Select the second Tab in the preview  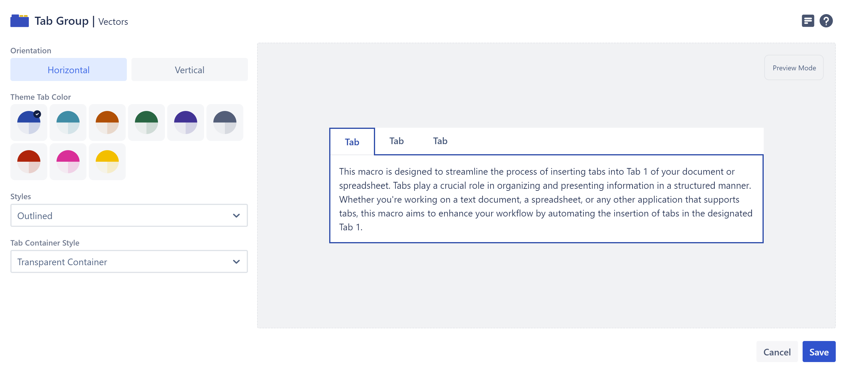pos(396,141)
